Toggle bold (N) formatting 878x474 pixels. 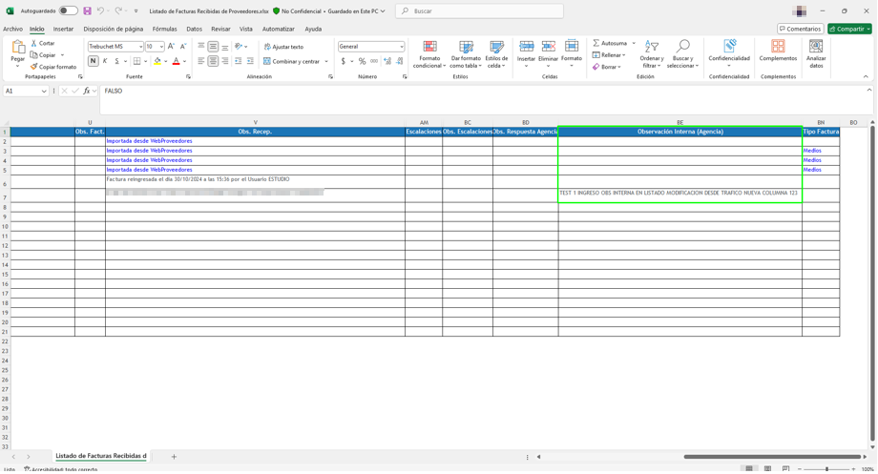(x=93, y=61)
